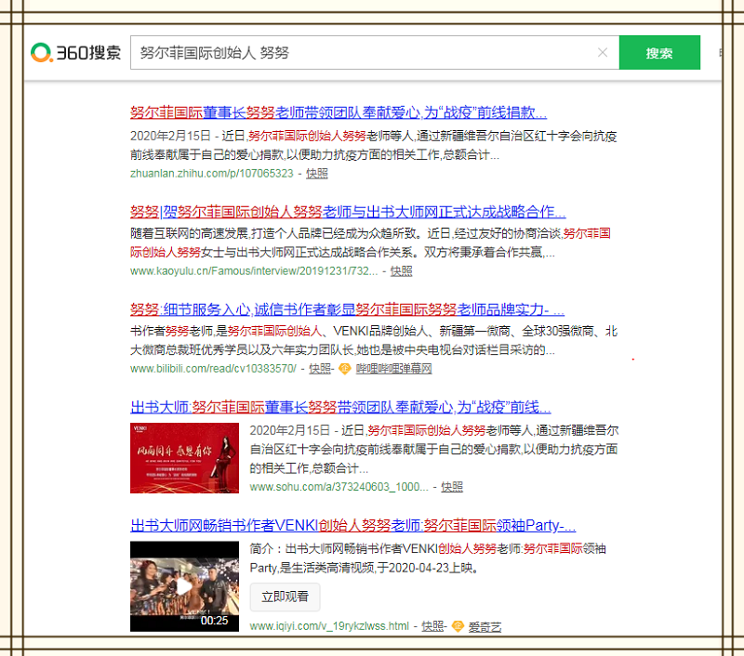Open 快照 for the zhuanlan.zhihu.com result

click(x=317, y=173)
